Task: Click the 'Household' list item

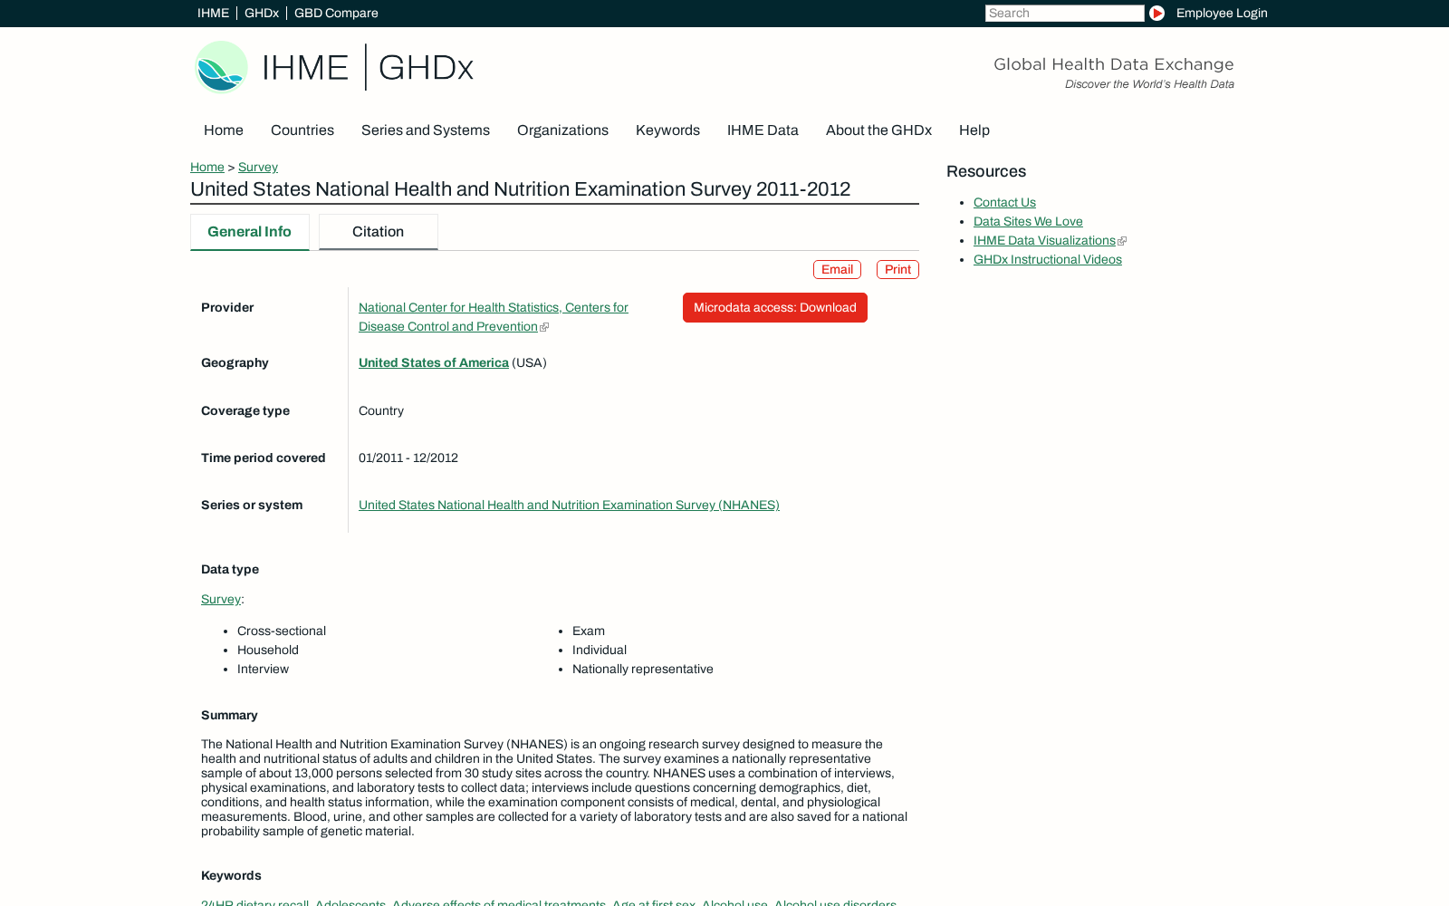Action: 268,650
